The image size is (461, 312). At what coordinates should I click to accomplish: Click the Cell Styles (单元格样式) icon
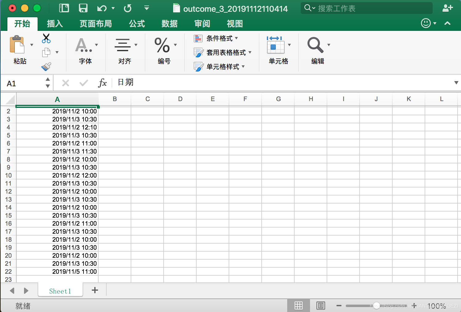[x=198, y=67]
